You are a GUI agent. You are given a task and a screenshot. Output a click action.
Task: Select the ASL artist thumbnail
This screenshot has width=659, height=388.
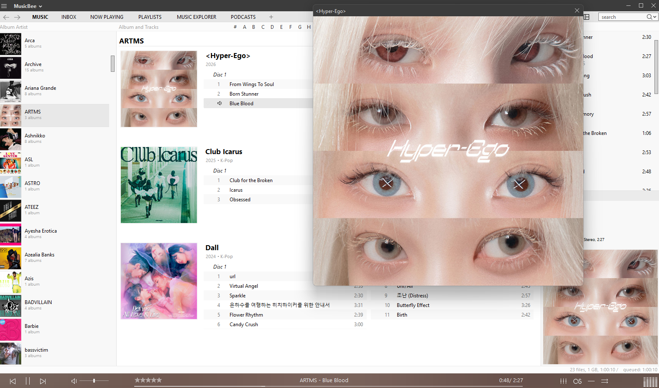10,163
